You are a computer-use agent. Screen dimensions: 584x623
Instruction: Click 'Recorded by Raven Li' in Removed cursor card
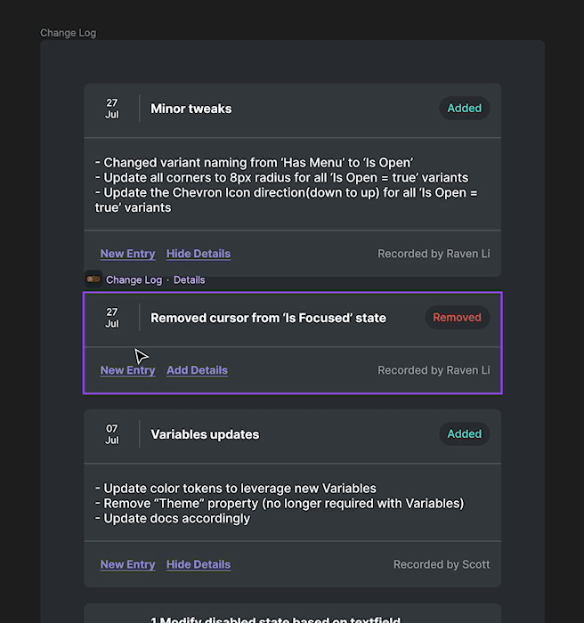(x=434, y=370)
